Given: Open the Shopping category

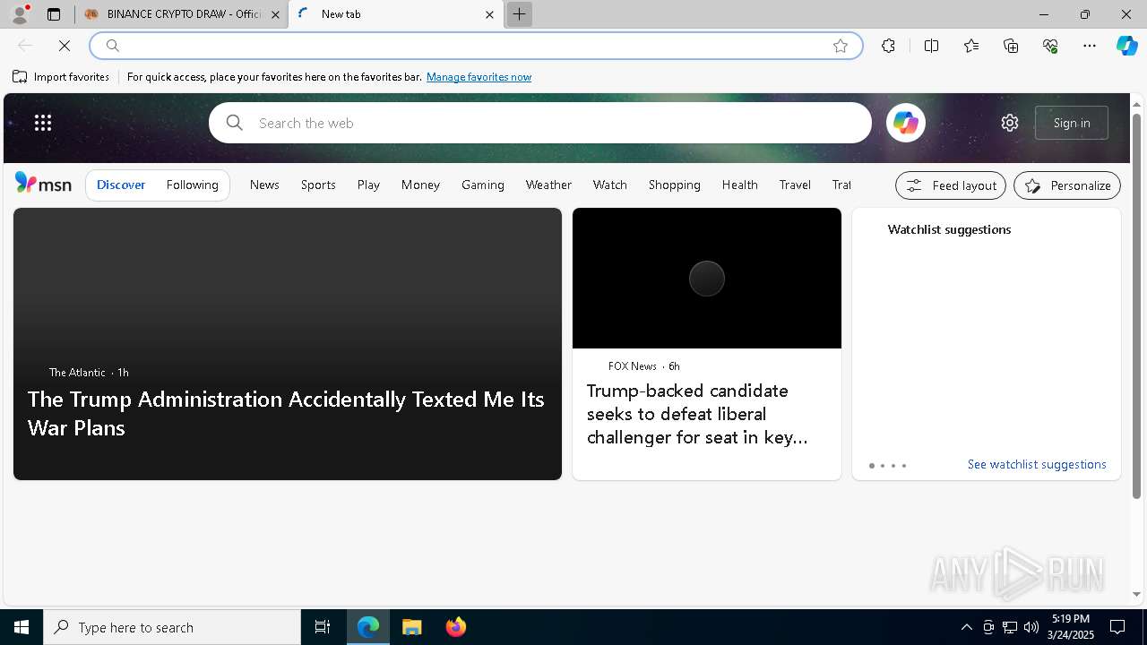Looking at the screenshot, I should pyautogui.click(x=675, y=185).
